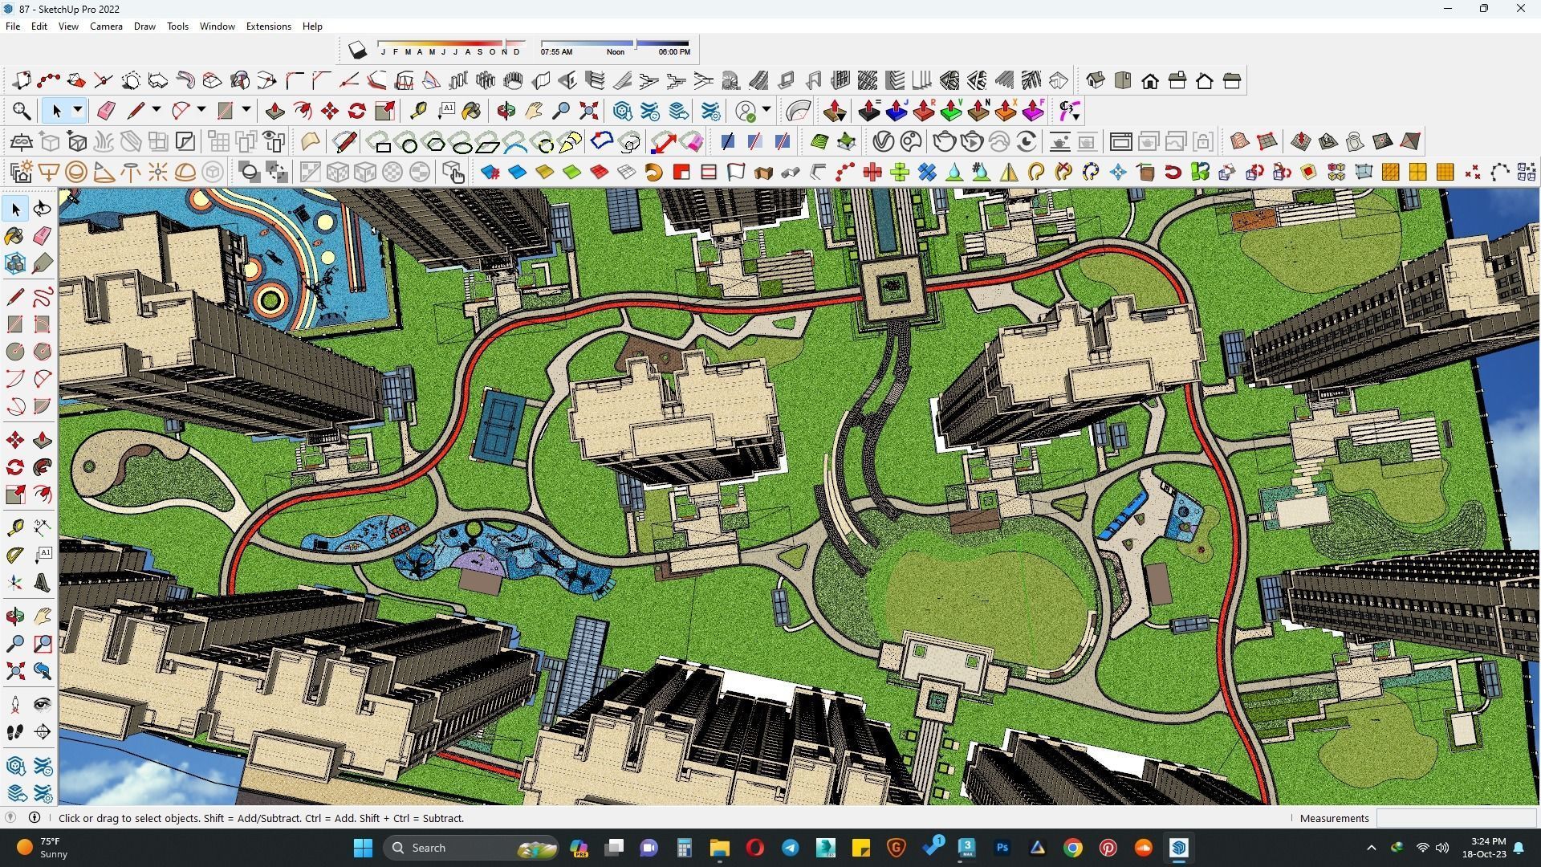Viewport: 1541px width, 867px height.
Task: Open the File menu
Action: coord(13,26)
